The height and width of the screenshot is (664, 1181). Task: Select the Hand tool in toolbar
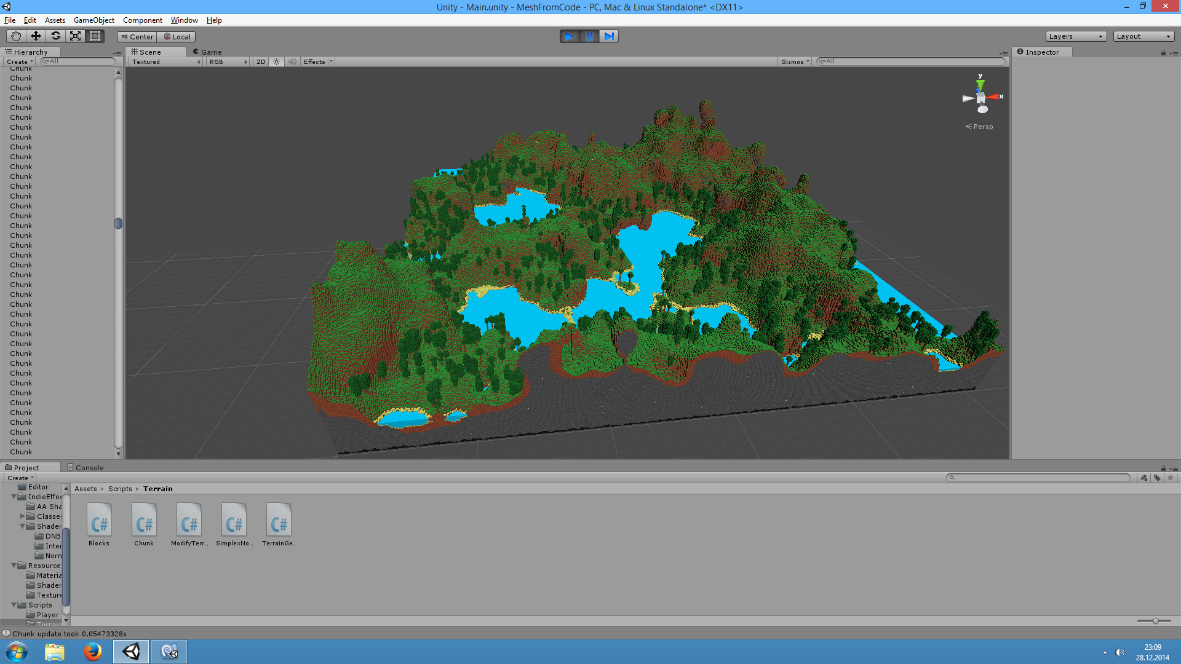16,36
